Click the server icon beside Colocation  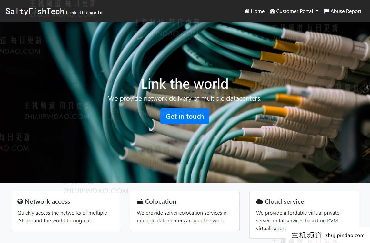[140, 201]
